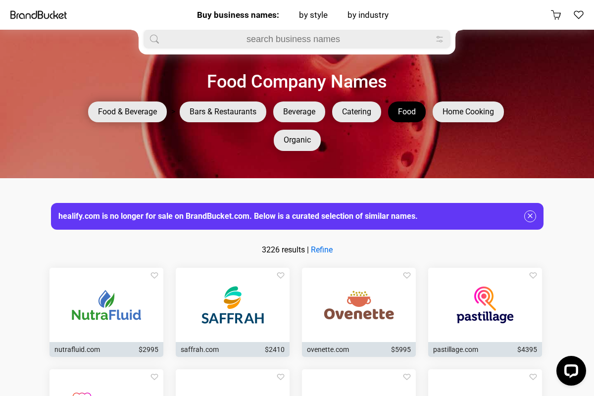Viewport: 594px width, 396px height.
Task: Dismiss the healify.com notification banner
Action: tap(530, 216)
